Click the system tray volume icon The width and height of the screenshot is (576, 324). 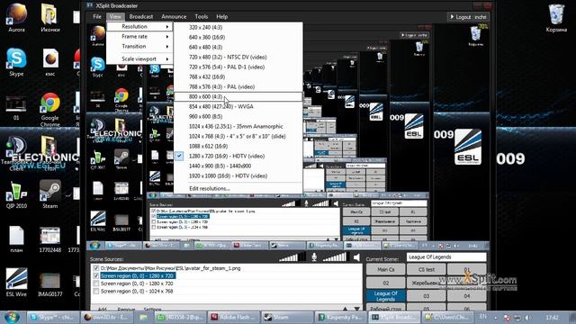[x=527, y=318]
